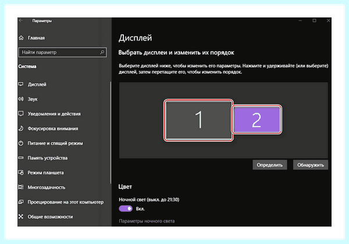
Task: Select display 2 in the arrangement
Action: click(x=257, y=120)
